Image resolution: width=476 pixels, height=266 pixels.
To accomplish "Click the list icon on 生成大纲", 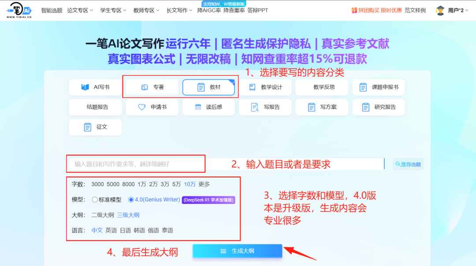I will point(223,251).
